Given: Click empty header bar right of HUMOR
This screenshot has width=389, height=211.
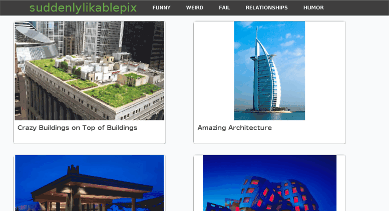Looking at the screenshot, I should click(x=355, y=7).
